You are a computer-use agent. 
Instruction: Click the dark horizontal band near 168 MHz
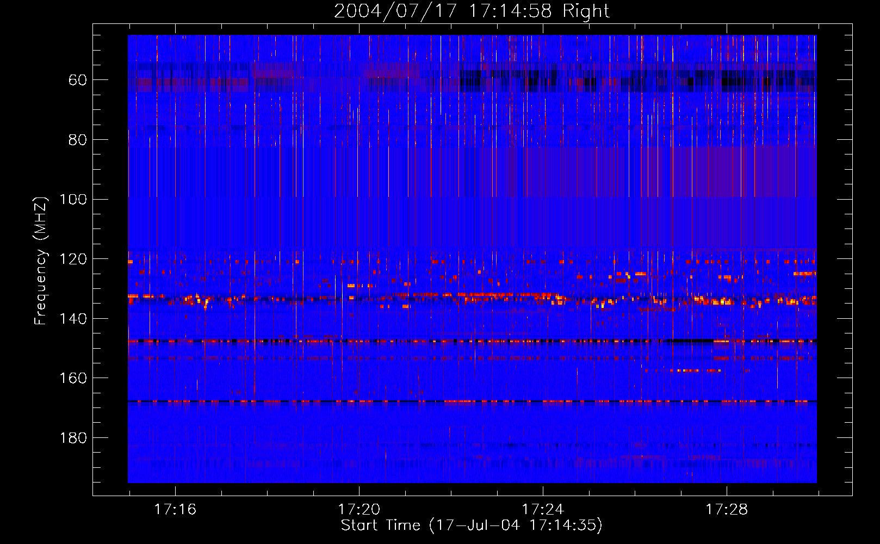[x=472, y=401]
